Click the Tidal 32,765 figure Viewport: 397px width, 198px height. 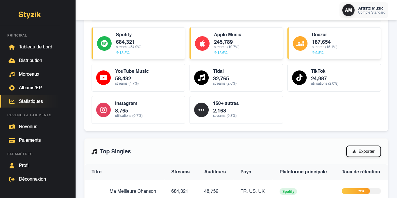[221, 79]
